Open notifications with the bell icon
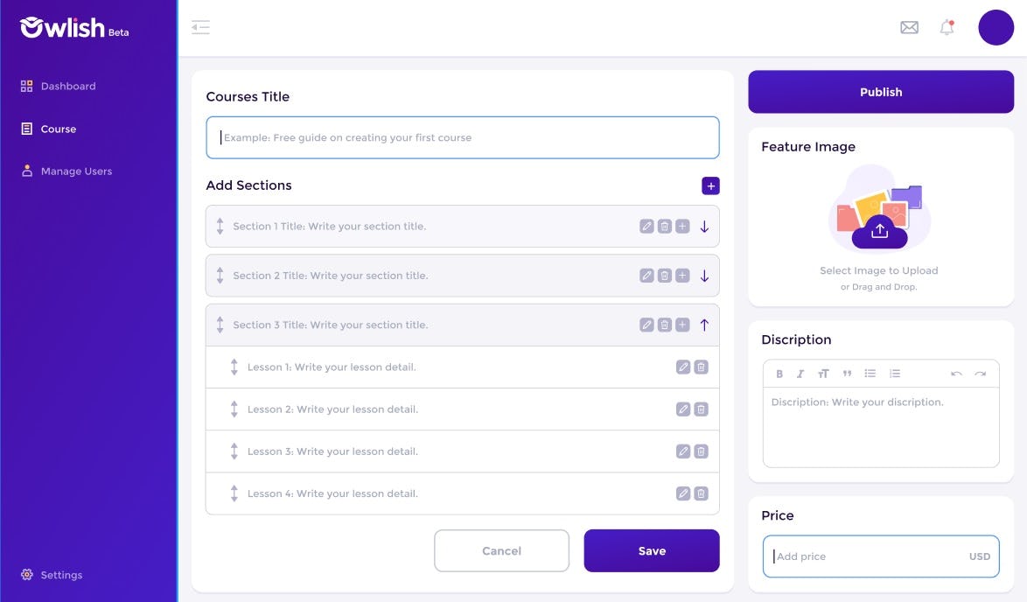The width and height of the screenshot is (1027, 602). pyautogui.click(x=946, y=27)
